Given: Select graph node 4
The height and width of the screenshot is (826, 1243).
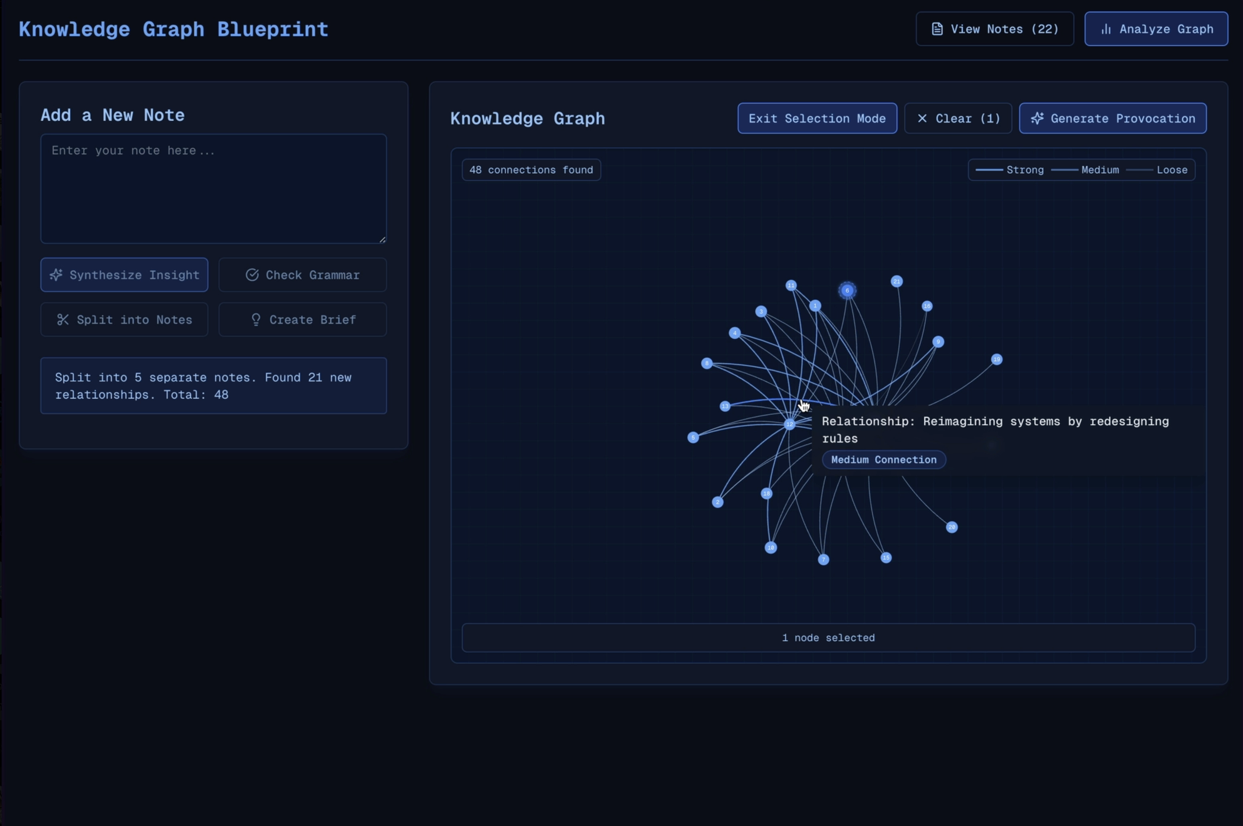Looking at the screenshot, I should tap(734, 333).
